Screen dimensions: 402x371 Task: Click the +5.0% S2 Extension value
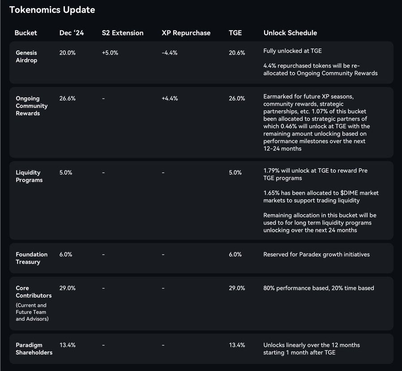click(x=110, y=52)
